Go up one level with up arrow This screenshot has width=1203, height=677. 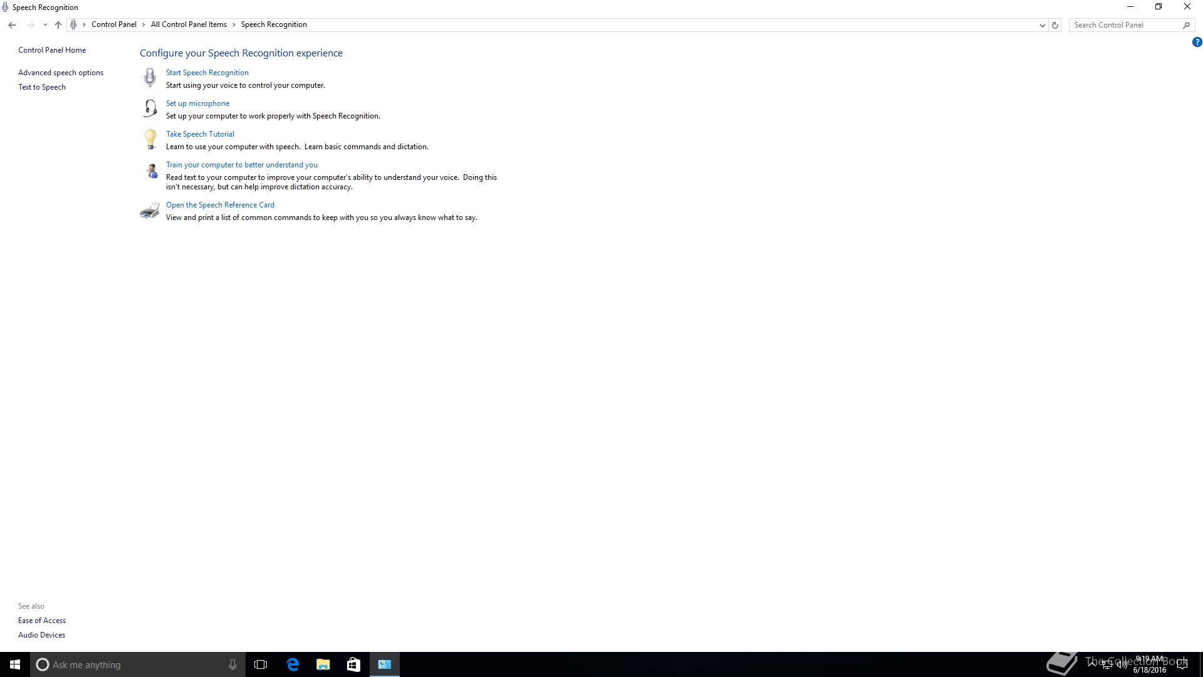click(58, 25)
